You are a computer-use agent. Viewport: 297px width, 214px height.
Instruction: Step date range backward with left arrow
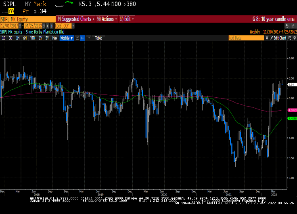coord(48,26)
